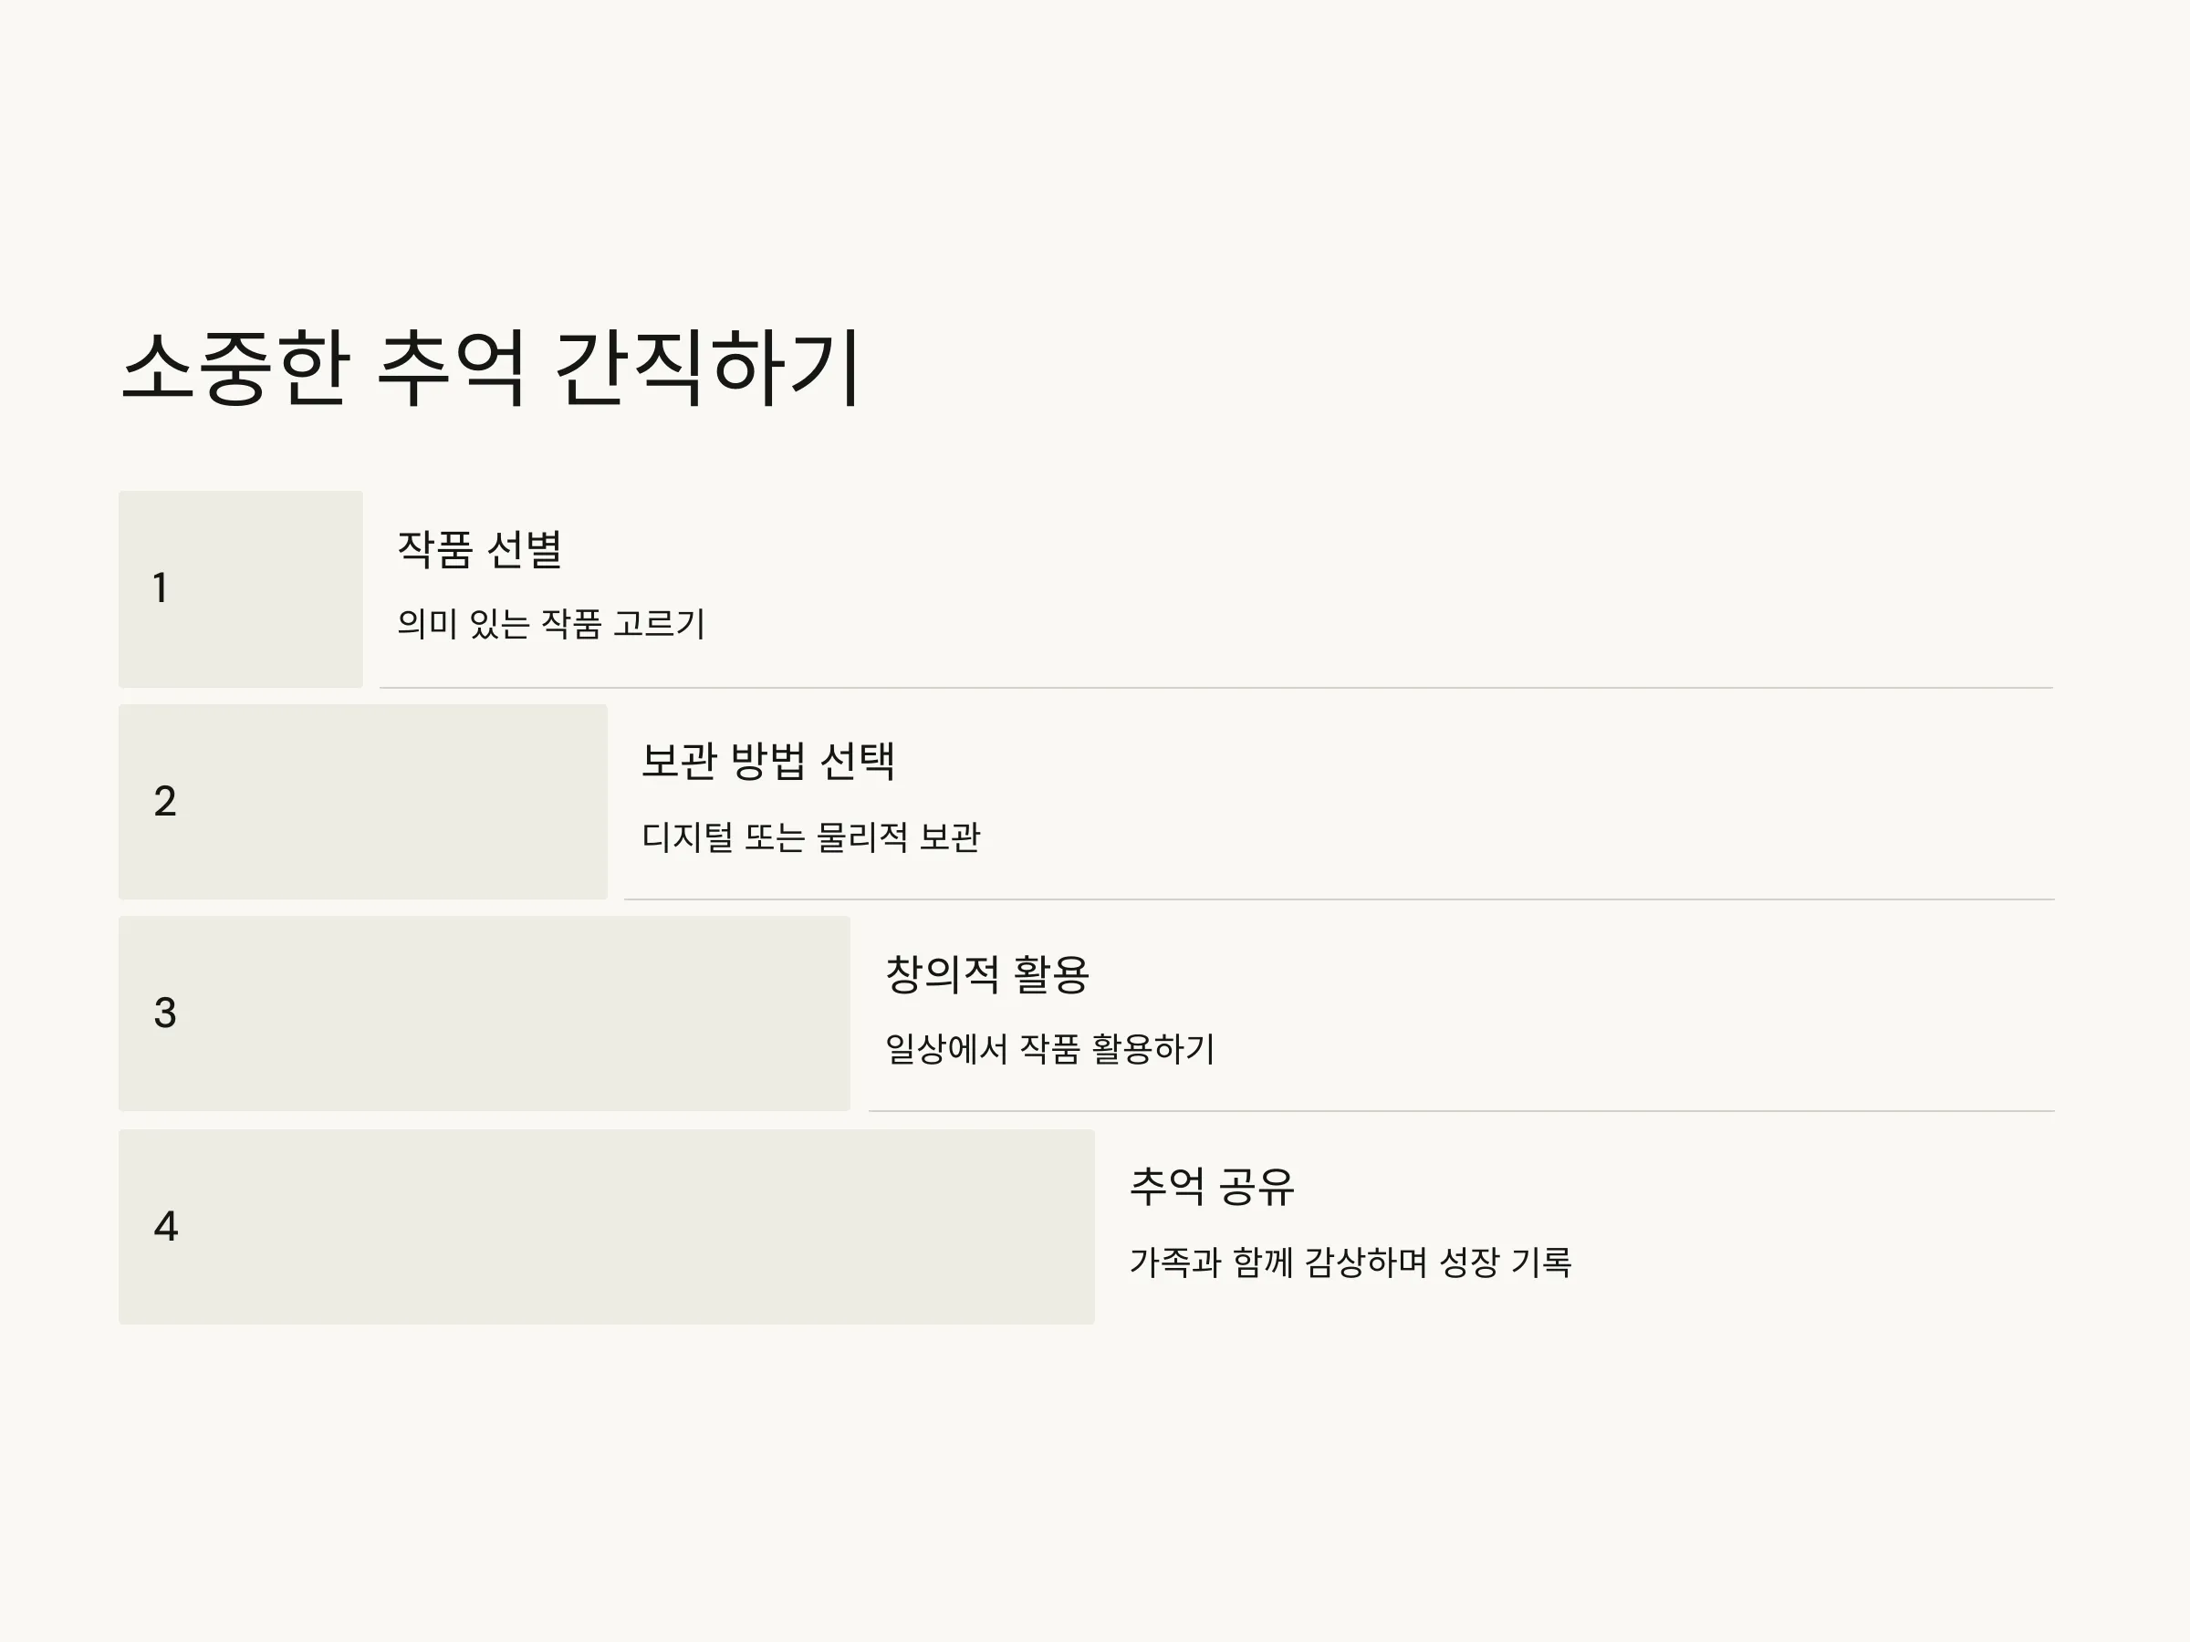Select the step 3 number block

[x=485, y=1013]
